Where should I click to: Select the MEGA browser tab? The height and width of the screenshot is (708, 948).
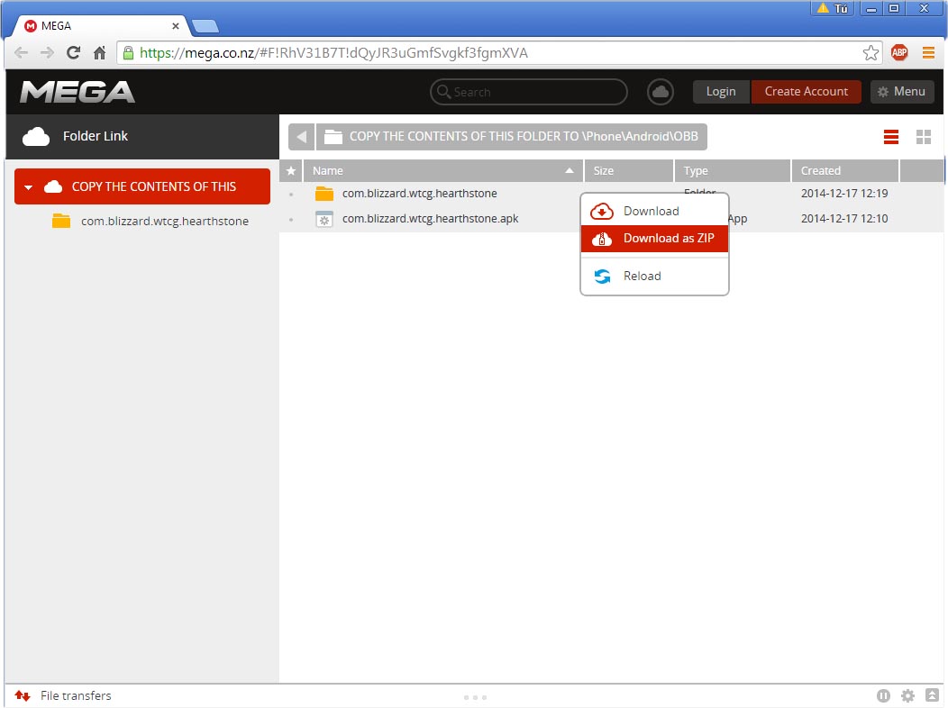click(x=100, y=26)
